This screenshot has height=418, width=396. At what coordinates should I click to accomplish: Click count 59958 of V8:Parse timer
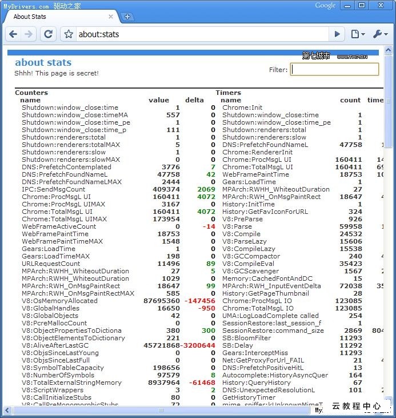tap(351, 226)
